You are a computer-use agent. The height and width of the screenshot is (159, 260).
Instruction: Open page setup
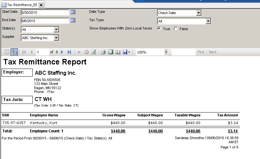(x=118, y=52)
